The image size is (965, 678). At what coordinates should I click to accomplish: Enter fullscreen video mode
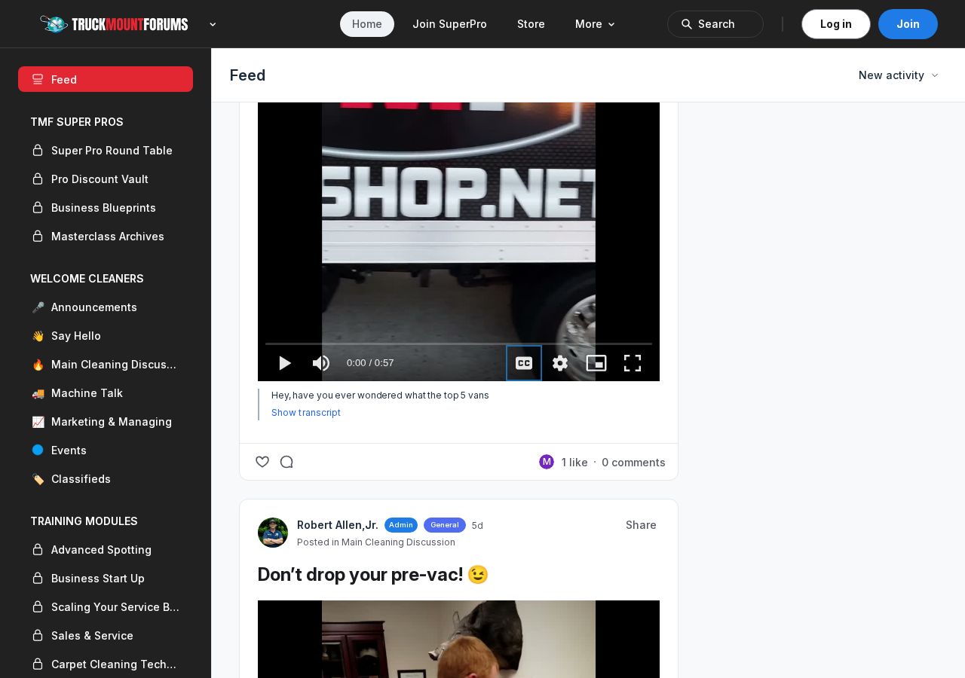(x=633, y=363)
